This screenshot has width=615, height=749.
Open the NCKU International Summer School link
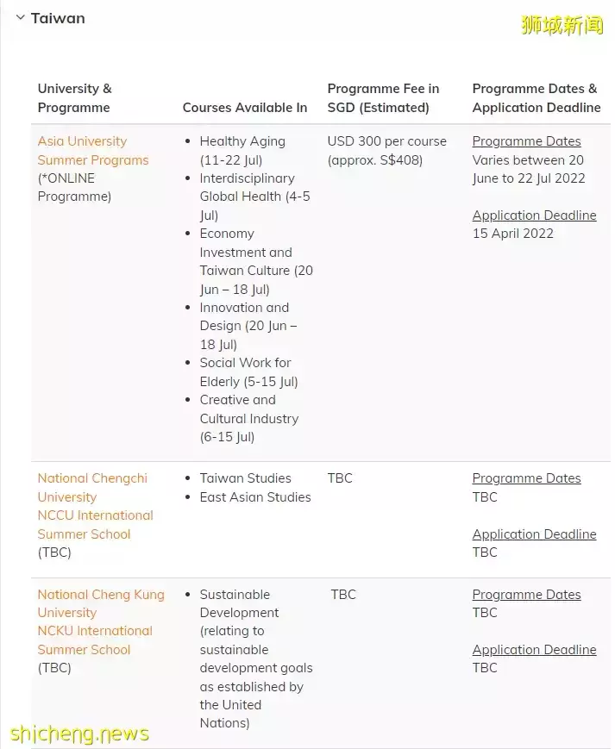tap(95, 640)
